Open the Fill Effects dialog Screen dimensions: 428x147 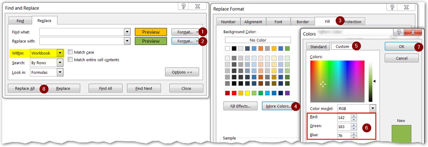click(240, 106)
